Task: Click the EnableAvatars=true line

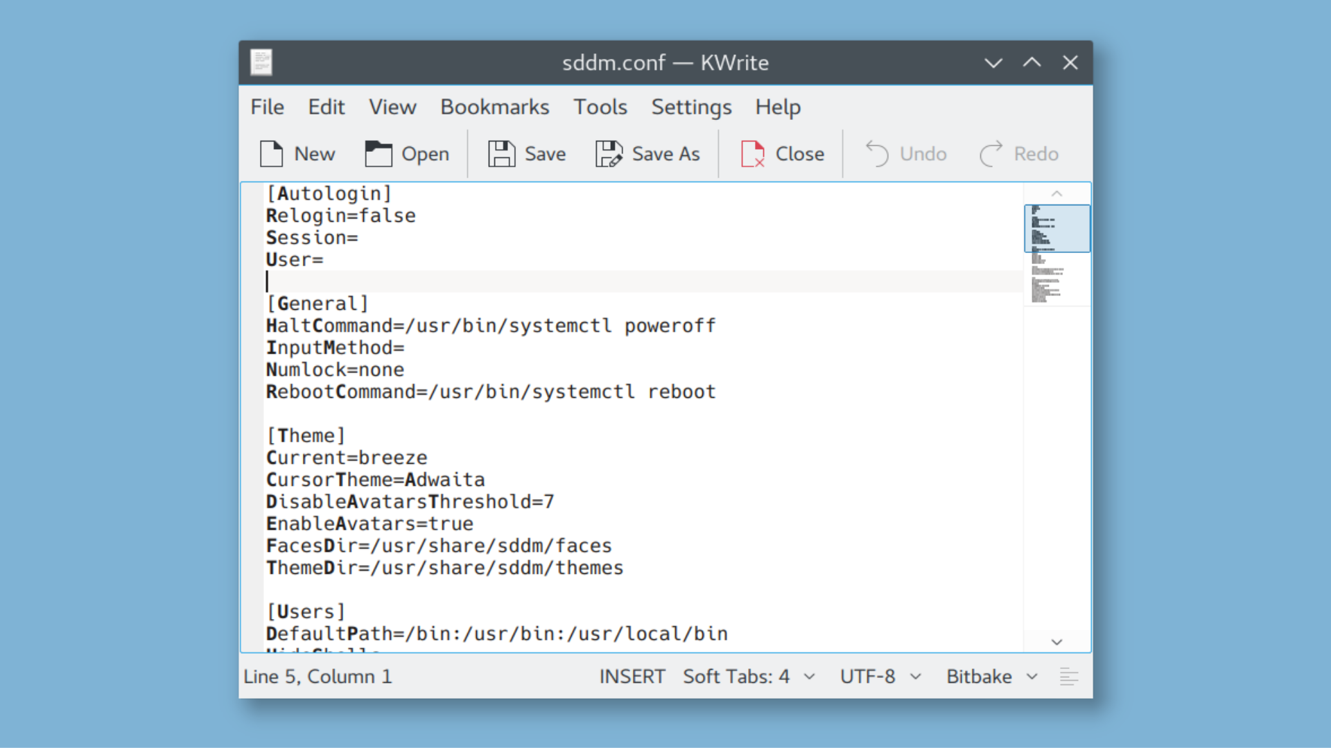Action: pyautogui.click(x=370, y=524)
